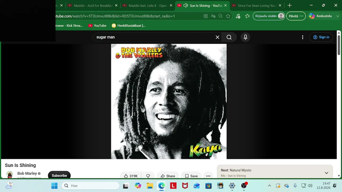
Task: Click the YouTube Sign in button
Action: pos(321,37)
